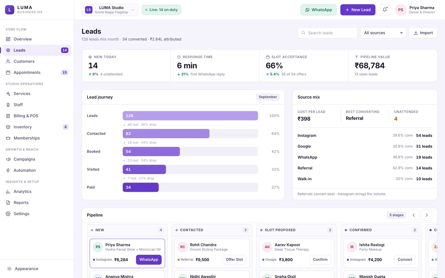Open the notifications bell
Screen dimensions: 445x278
pos(385,10)
